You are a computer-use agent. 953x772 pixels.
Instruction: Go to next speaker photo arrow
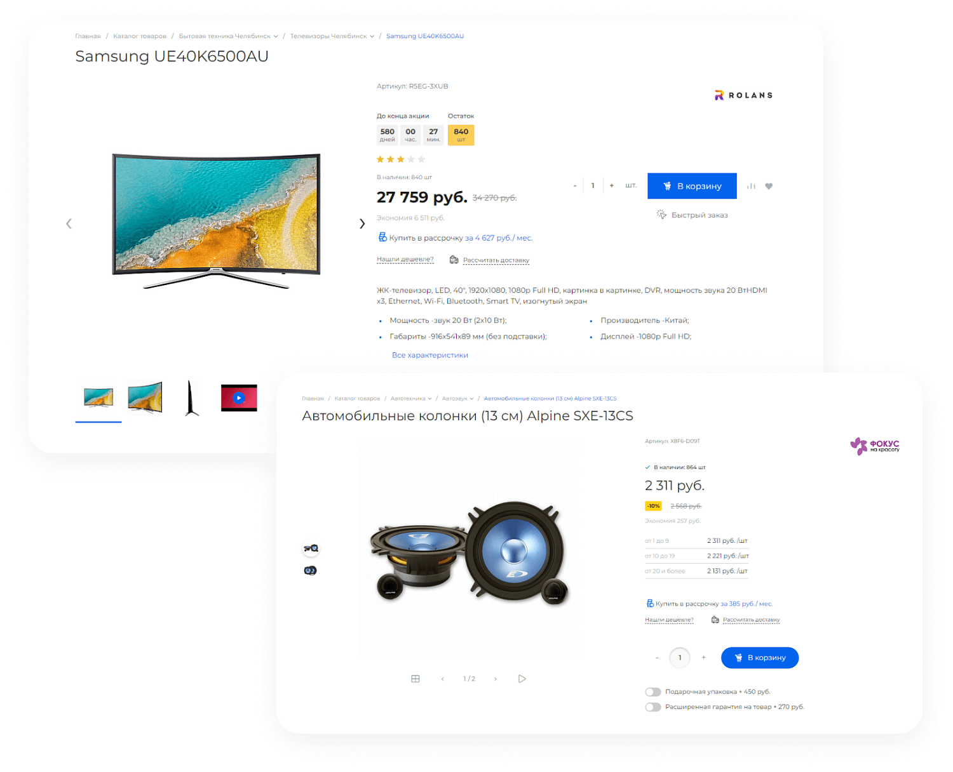tap(496, 679)
